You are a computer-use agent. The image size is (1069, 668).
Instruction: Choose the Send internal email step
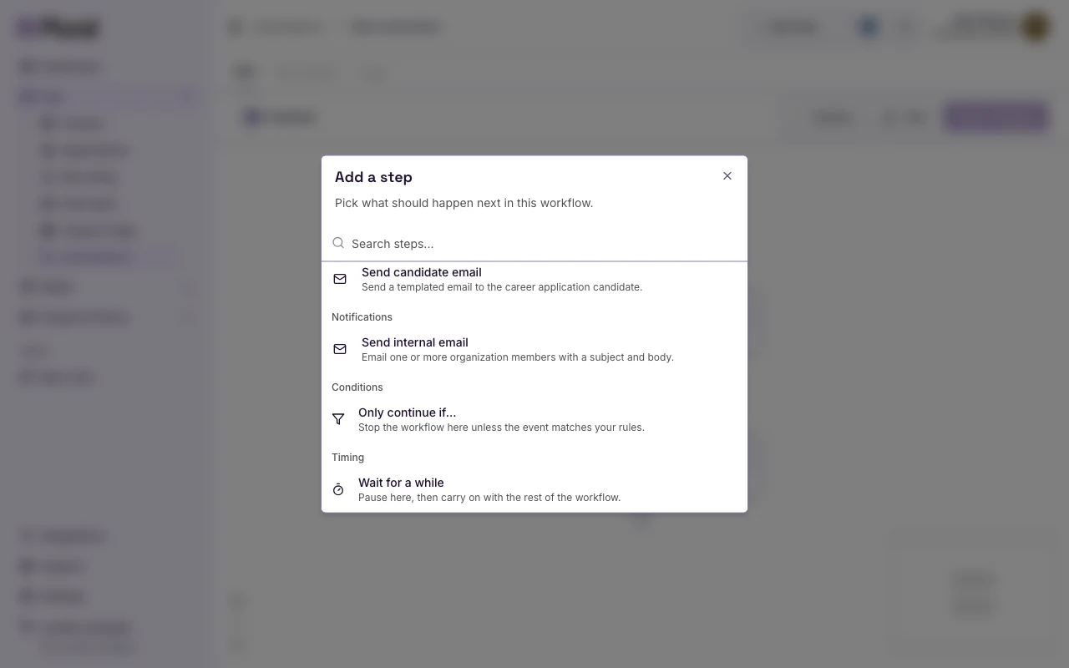[x=534, y=349]
